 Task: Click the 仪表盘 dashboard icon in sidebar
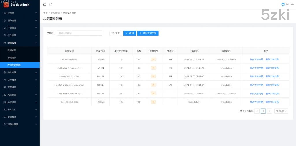(x=5, y=13)
